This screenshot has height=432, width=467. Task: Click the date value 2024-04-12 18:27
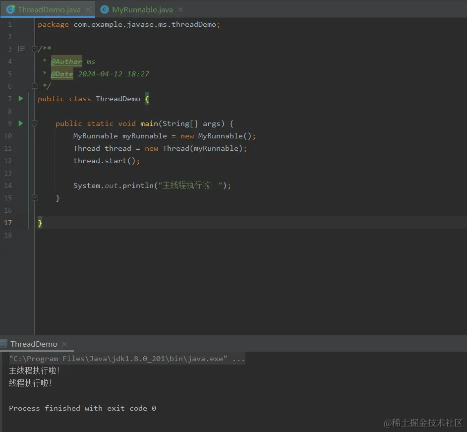coord(114,74)
